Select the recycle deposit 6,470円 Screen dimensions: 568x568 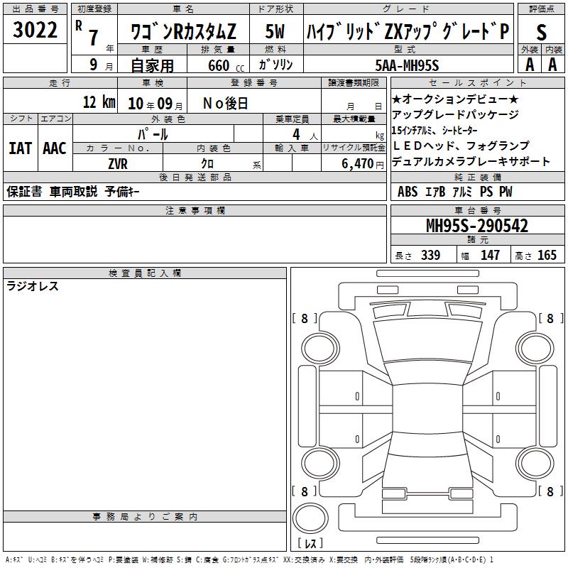point(362,164)
